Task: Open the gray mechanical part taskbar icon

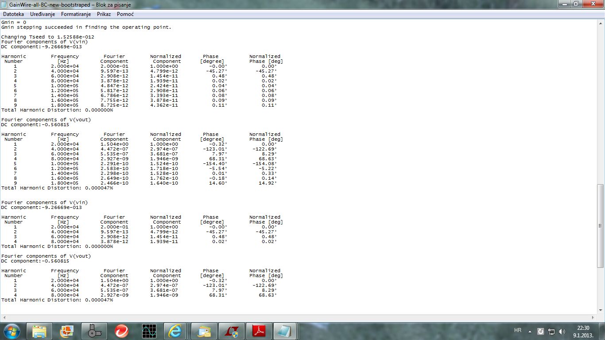Action: pyautogui.click(x=94, y=331)
